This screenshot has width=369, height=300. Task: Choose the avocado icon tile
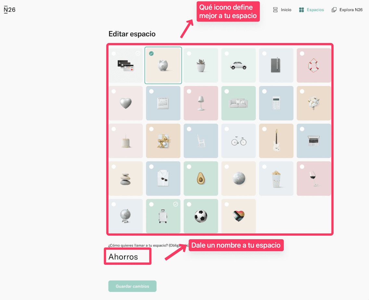pyautogui.click(x=201, y=178)
